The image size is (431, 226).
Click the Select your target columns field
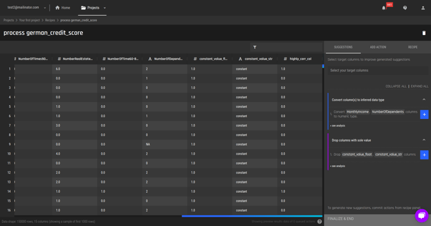tap(378, 71)
